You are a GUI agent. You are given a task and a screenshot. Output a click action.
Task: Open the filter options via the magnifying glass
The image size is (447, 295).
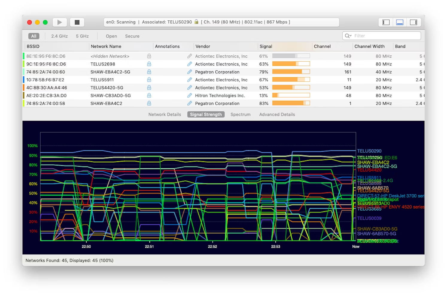click(x=347, y=36)
